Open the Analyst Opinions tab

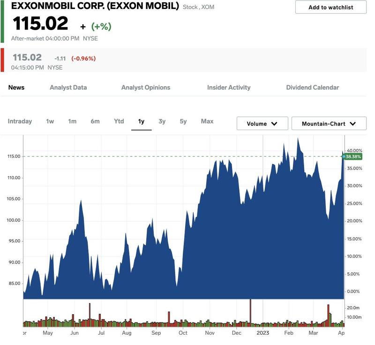tap(146, 88)
